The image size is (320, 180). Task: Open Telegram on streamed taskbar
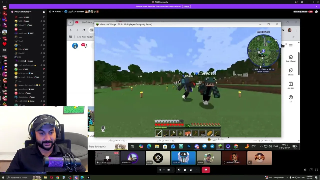coord(212,146)
